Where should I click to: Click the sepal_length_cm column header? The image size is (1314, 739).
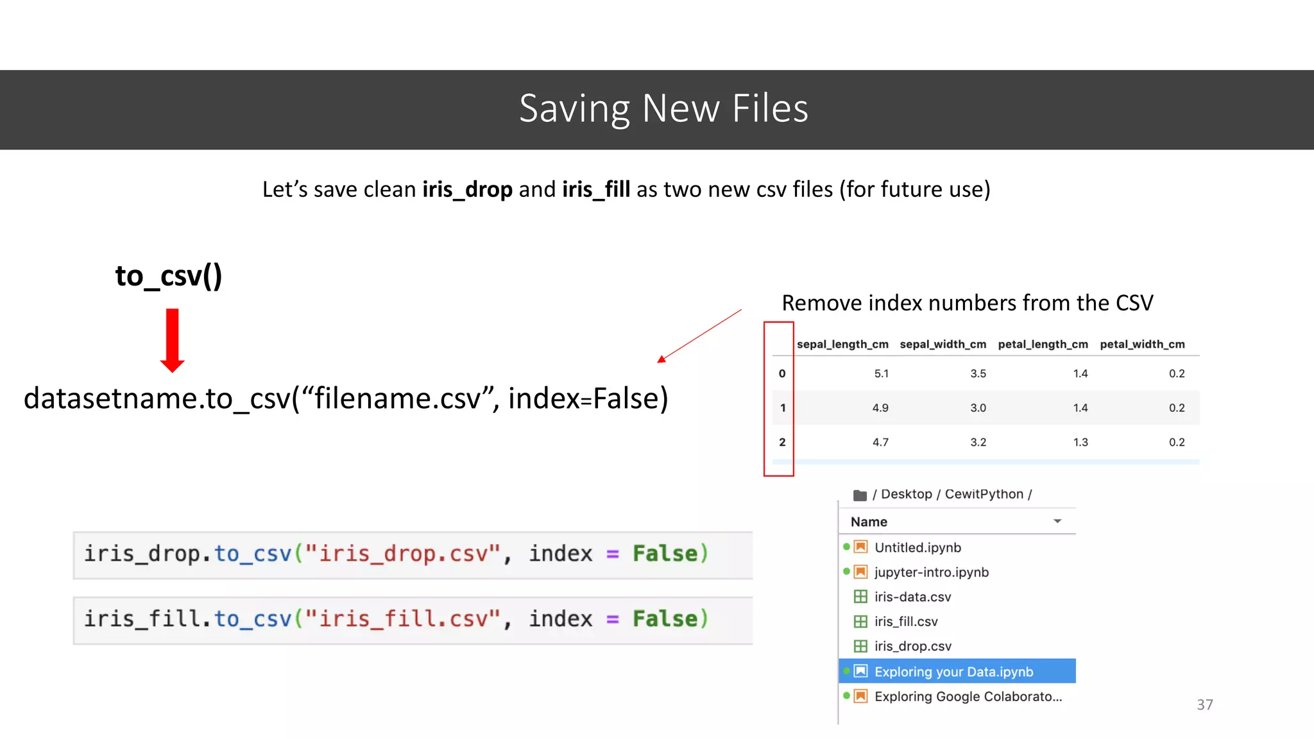tap(842, 344)
